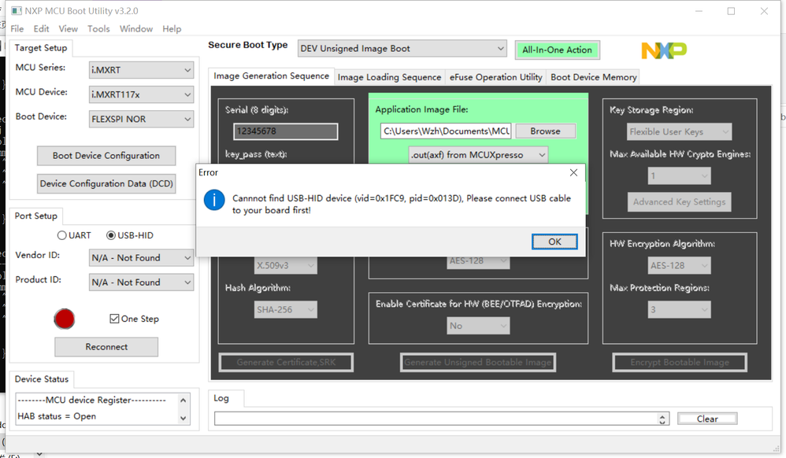Clear the log with Clear button
Screen dimensions: 786x458
click(x=707, y=419)
